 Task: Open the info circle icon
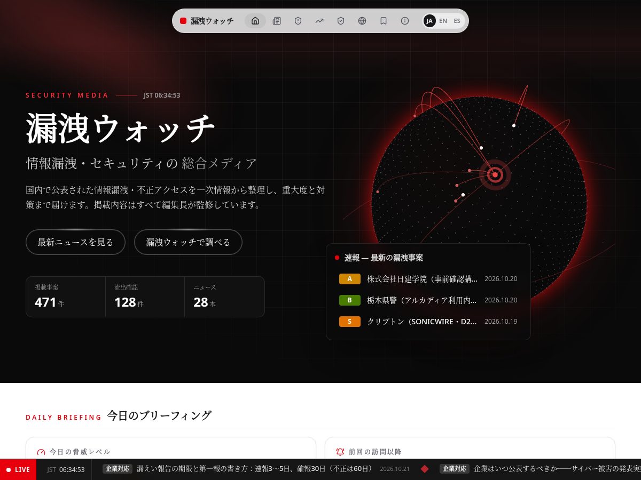(405, 21)
